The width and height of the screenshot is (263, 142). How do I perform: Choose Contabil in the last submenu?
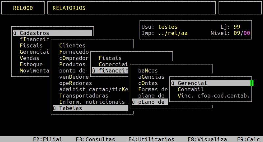tap(191, 89)
